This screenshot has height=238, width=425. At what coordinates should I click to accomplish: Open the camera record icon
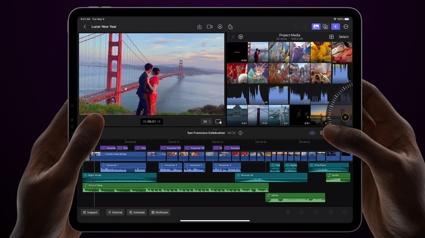pyautogui.click(x=210, y=27)
